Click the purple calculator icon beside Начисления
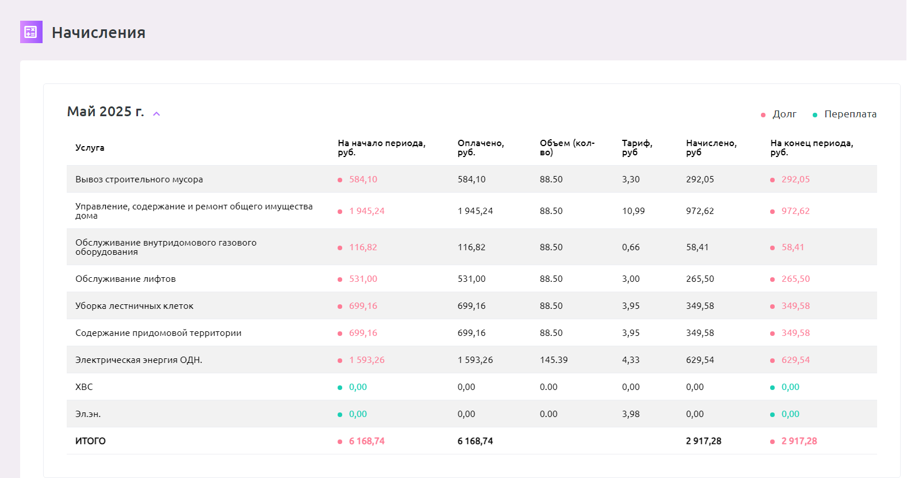This screenshot has height=478, width=907. [31, 32]
